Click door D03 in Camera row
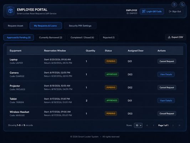Viewport: 190px width, 143px height. click(x=130, y=74)
